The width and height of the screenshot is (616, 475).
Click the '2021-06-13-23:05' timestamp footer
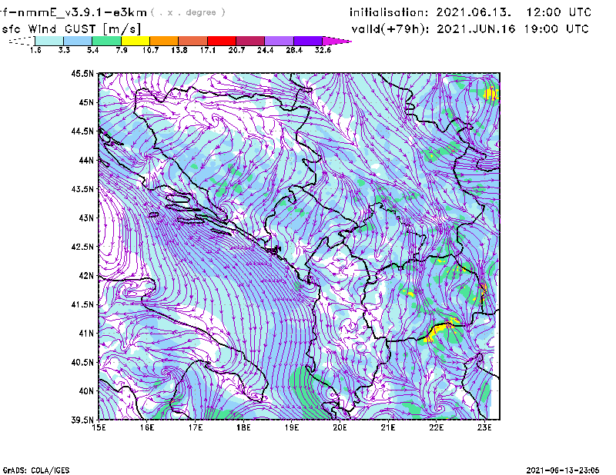coord(563,470)
